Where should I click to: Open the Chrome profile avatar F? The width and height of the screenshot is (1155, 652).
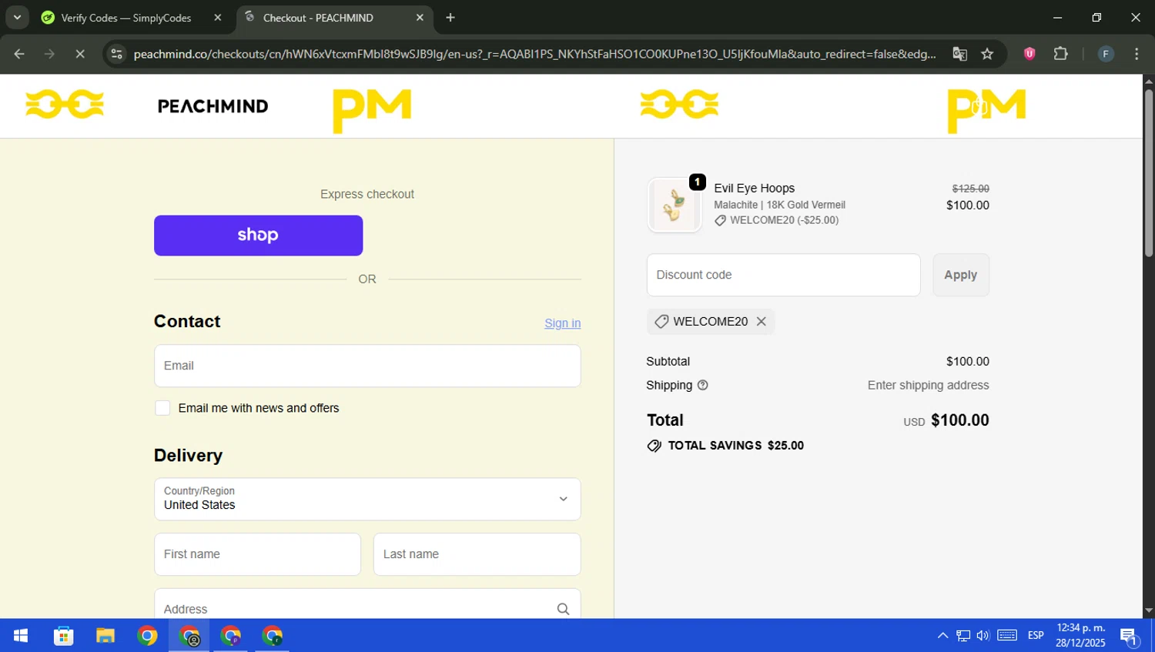click(1106, 54)
